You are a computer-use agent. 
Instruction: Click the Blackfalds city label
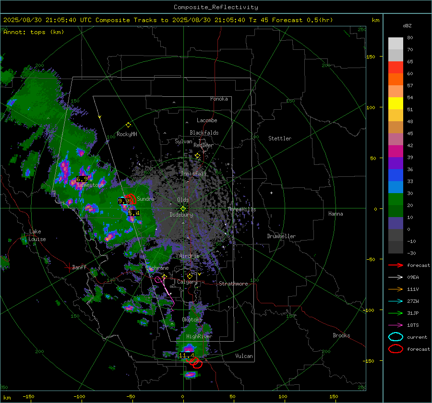(x=204, y=133)
